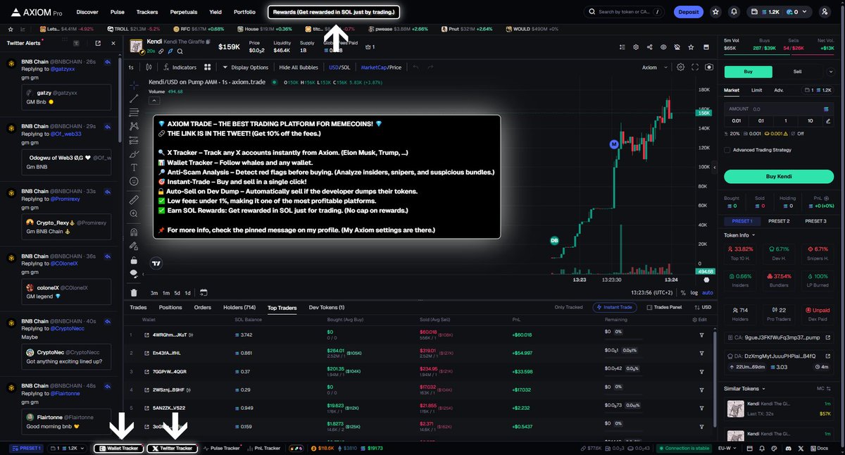Click the trash icon to remove drawings
Viewport: 845px width, 455px height.
click(x=134, y=292)
